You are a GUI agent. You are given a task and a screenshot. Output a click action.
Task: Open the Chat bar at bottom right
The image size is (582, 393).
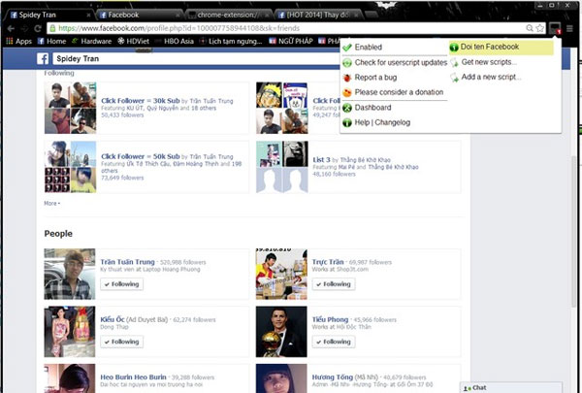tap(511, 387)
